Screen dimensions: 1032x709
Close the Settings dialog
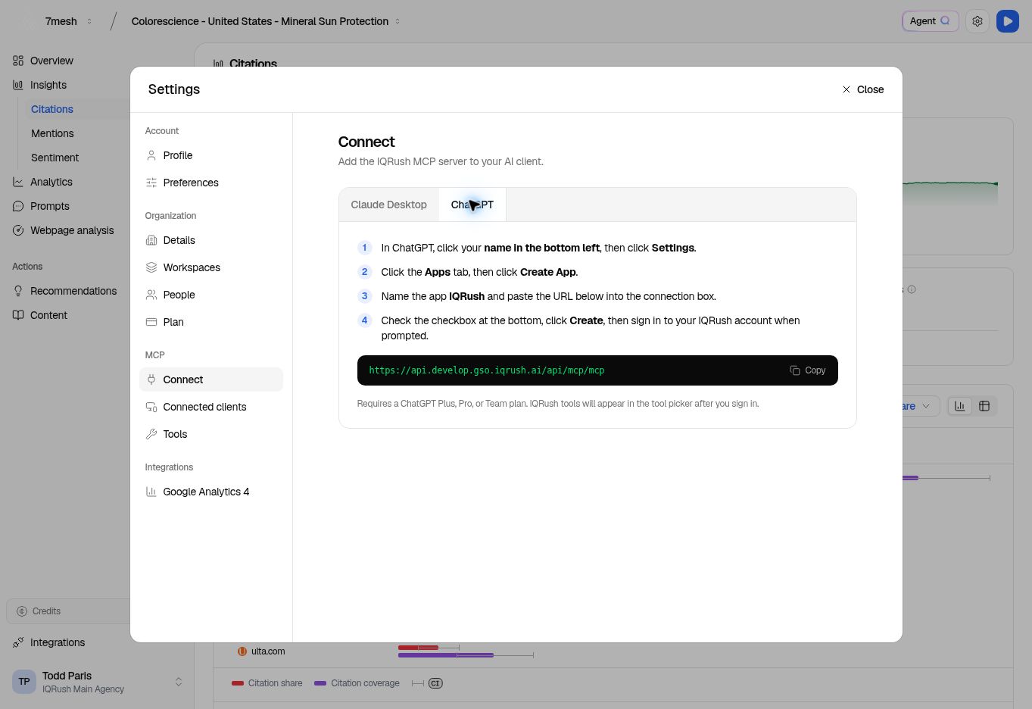(863, 89)
